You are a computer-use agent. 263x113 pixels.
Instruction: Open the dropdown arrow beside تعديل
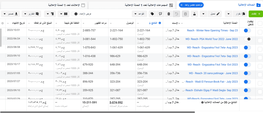pos(203,14)
